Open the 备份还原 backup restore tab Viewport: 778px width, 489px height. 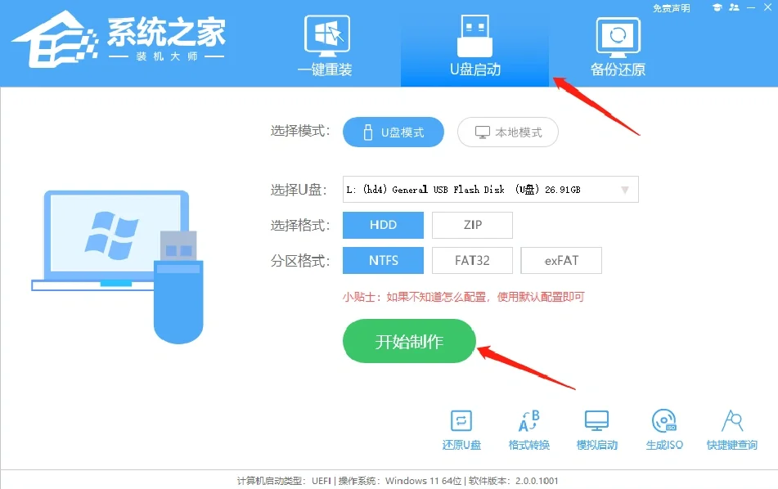tap(618, 47)
